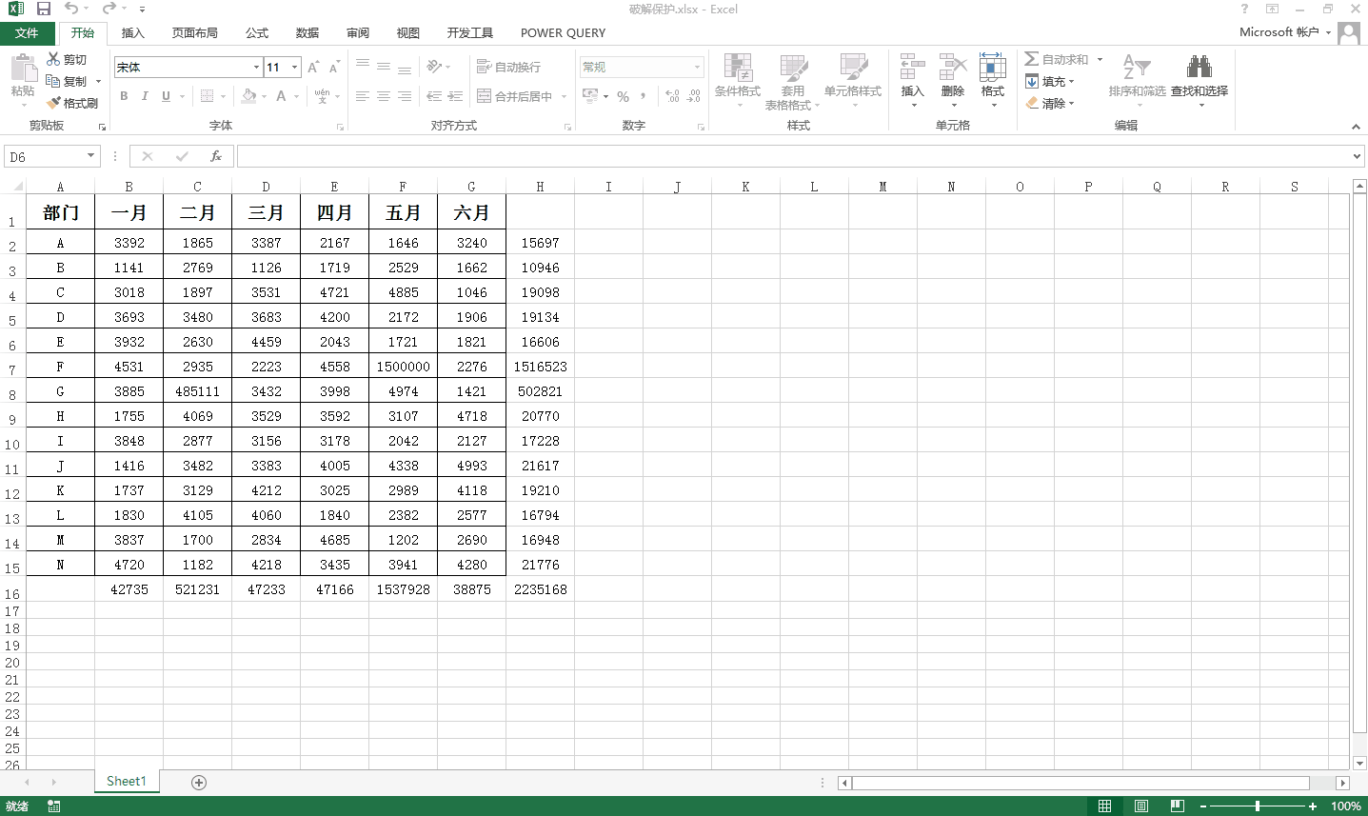
Task: Open the 文件 File menu
Action: pos(27,32)
